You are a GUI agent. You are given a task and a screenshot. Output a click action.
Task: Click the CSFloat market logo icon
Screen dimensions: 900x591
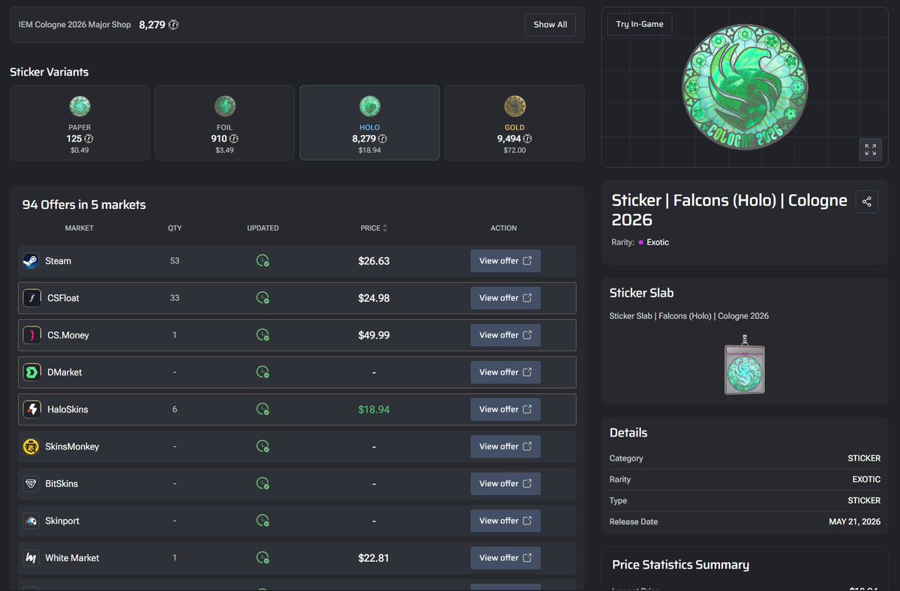31,298
